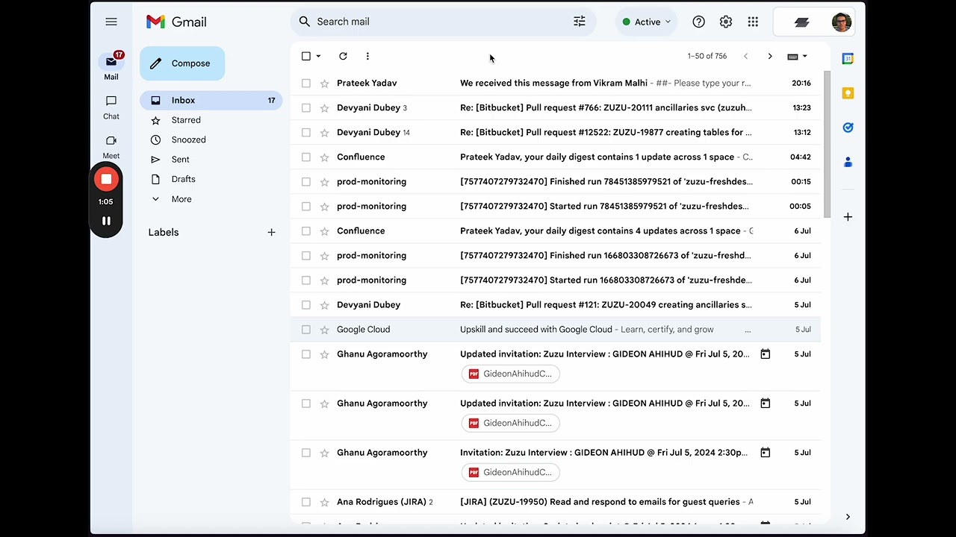Tick the Devyani Dubey 14-message thread checkbox

(x=306, y=133)
